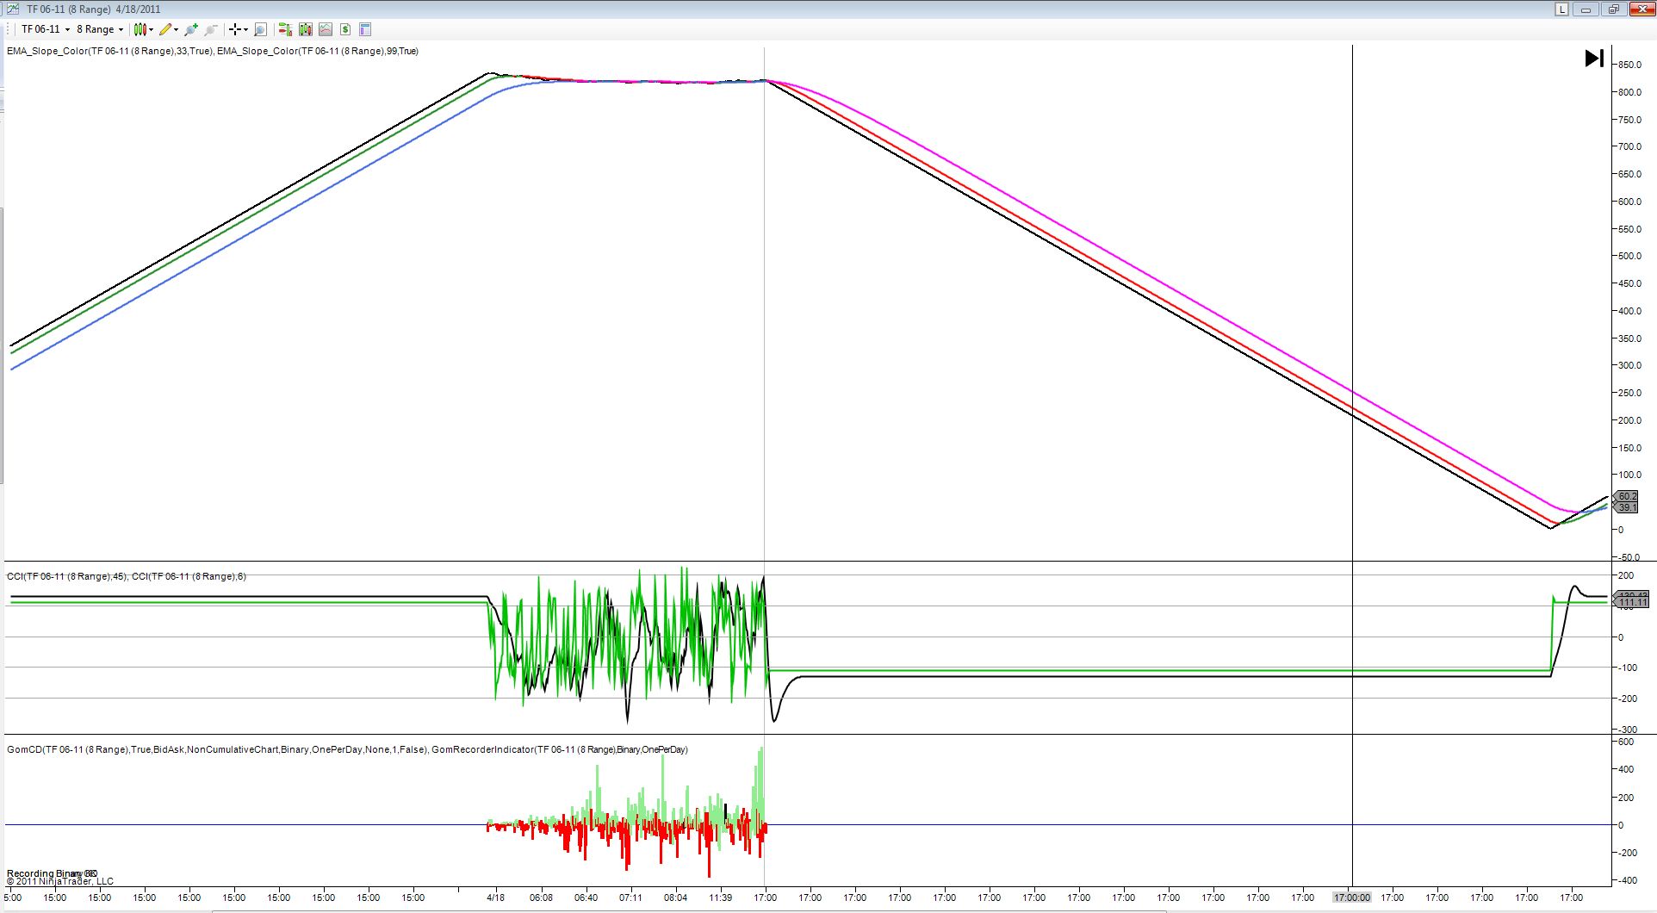Click the 06:08 time label on axis
This screenshot has width=1657, height=913.
coord(541,897)
